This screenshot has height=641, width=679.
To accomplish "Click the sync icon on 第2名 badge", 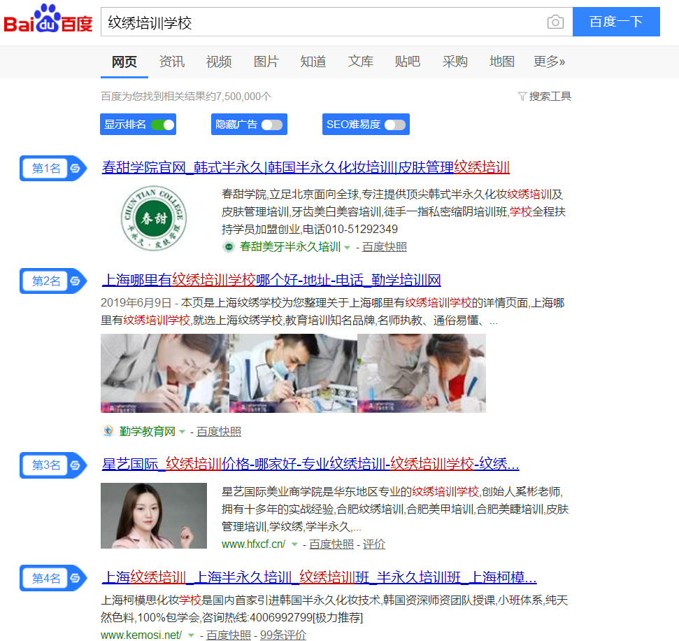I will 76,281.
